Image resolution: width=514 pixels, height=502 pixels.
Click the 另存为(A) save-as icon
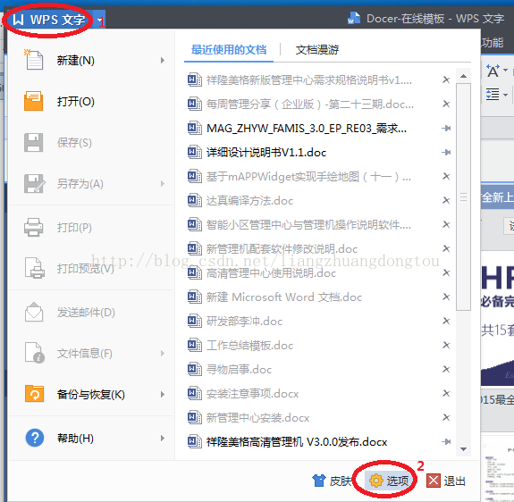click(x=34, y=183)
